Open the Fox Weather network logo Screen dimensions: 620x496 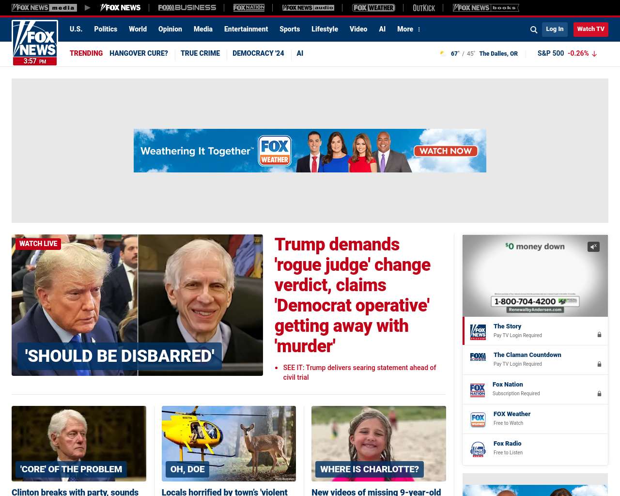373,8
